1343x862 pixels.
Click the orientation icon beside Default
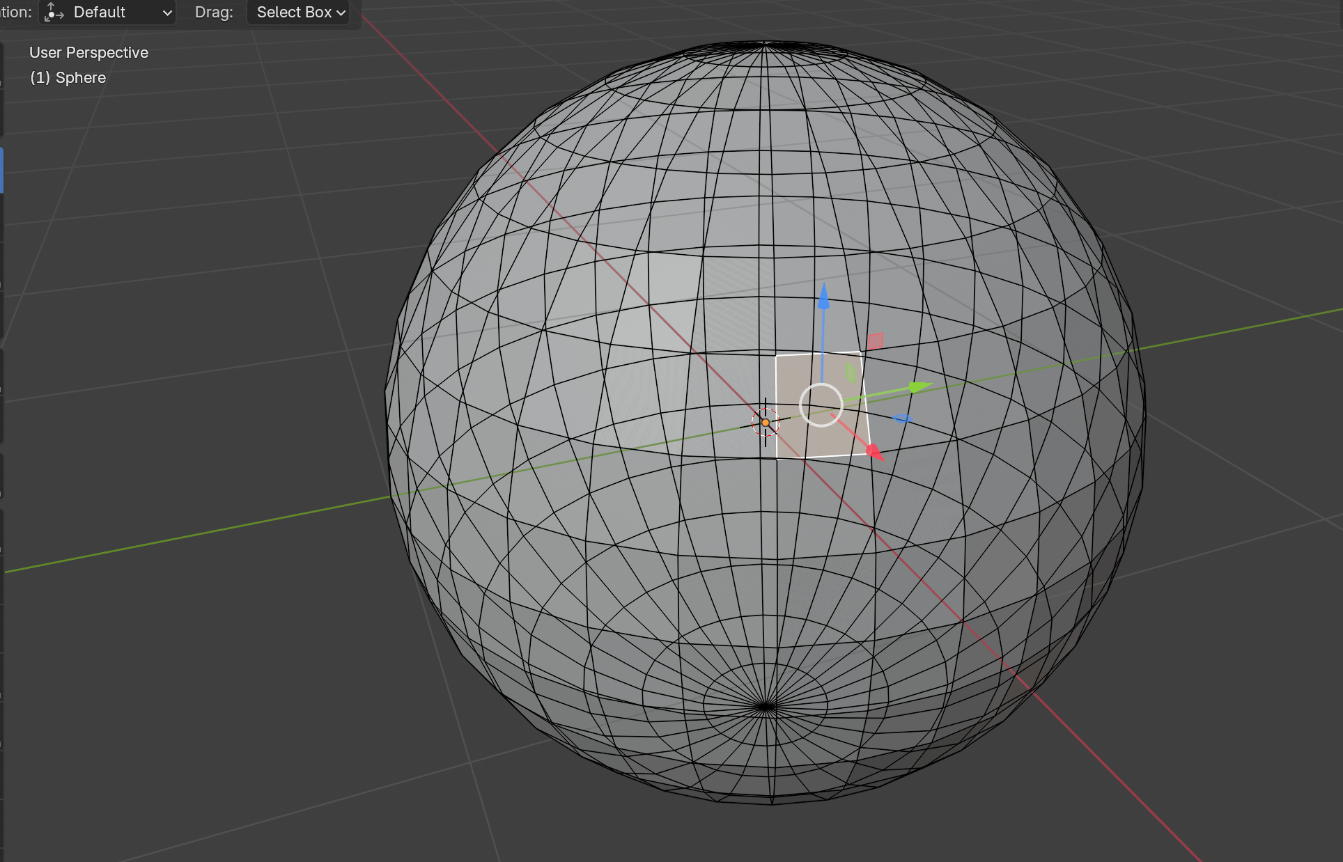pos(54,12)
